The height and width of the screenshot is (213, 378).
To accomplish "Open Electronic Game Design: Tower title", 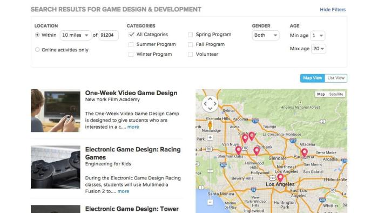I will [x=132, y=209].
